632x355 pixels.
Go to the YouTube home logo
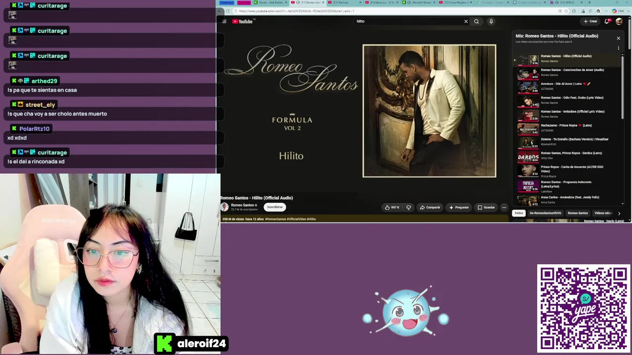[242, 21]
